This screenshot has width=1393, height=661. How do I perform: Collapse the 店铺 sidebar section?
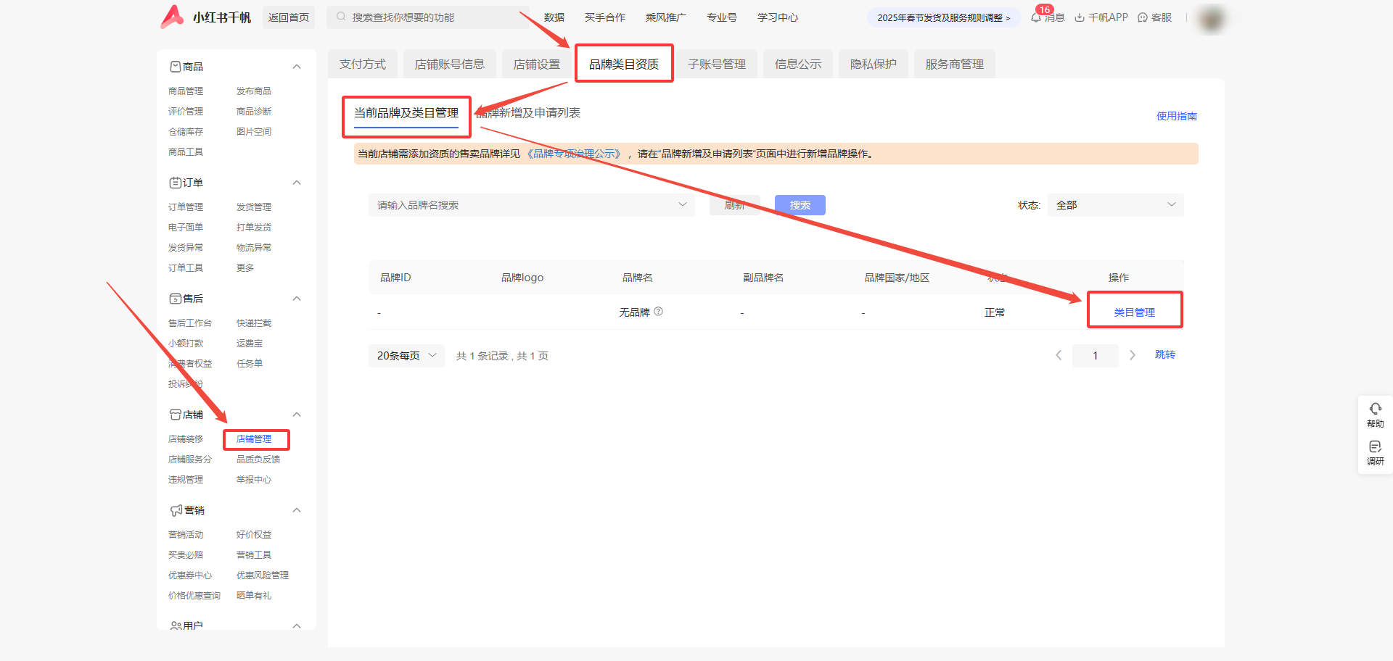[x=297, y=415]
